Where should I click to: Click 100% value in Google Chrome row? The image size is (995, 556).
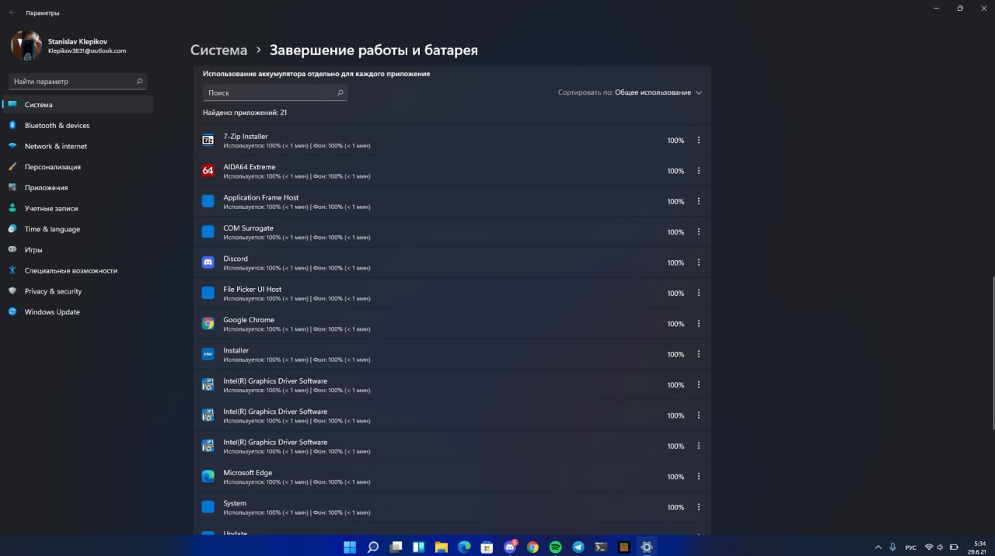(676, 324)
